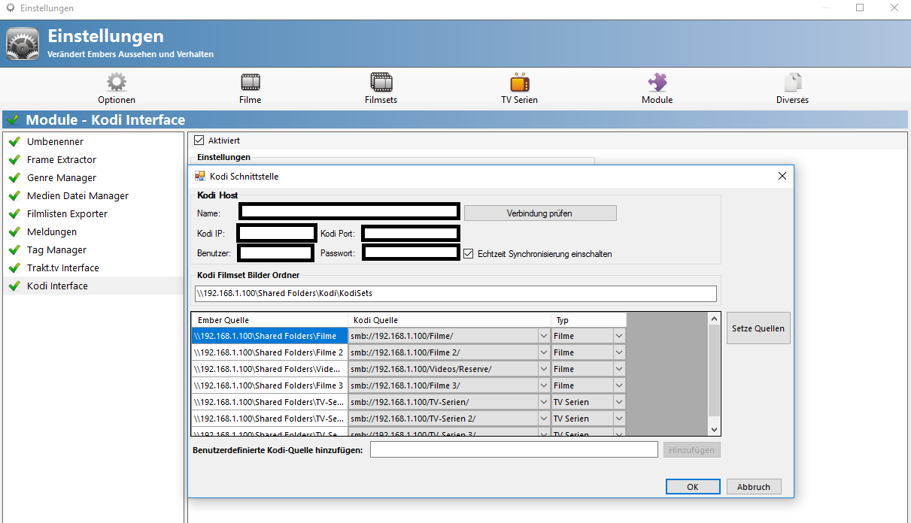Focus the Kodi Filmset Bilder Ordner path field

pos(455,293)
